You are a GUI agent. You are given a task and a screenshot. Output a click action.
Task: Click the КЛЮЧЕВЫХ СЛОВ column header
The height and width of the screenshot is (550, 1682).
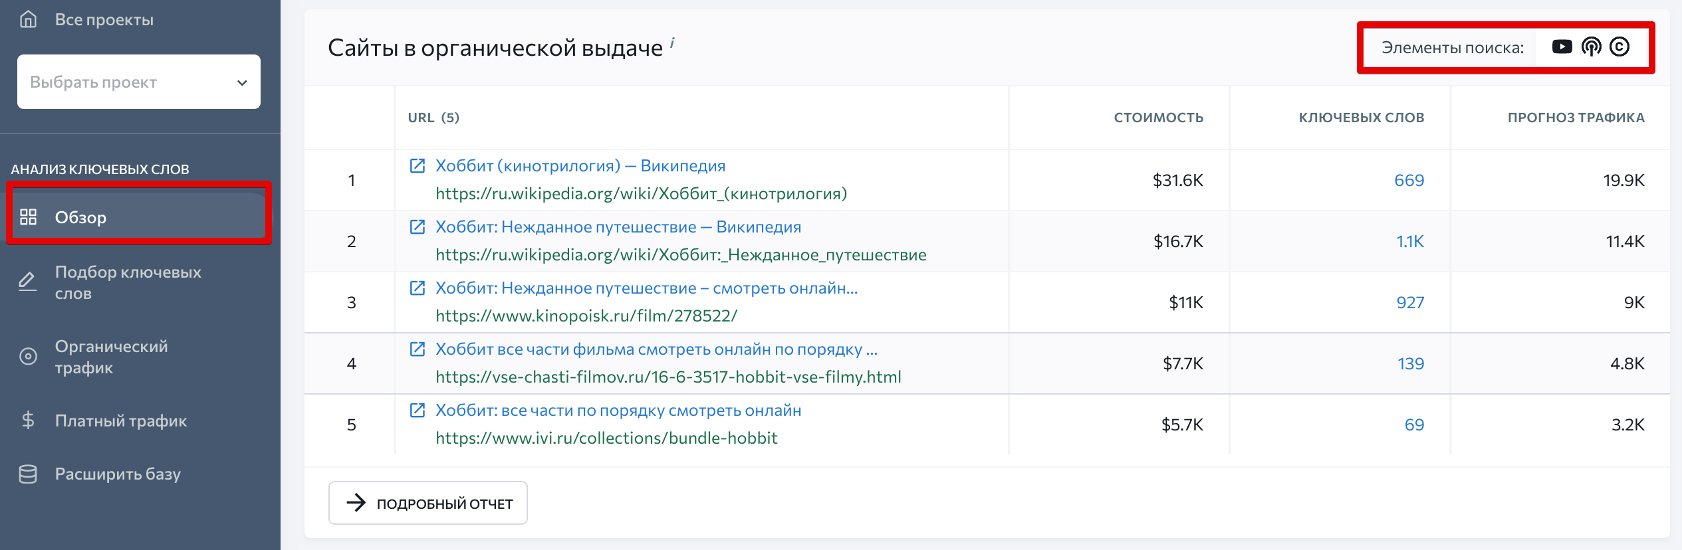tap(1361, 118)
